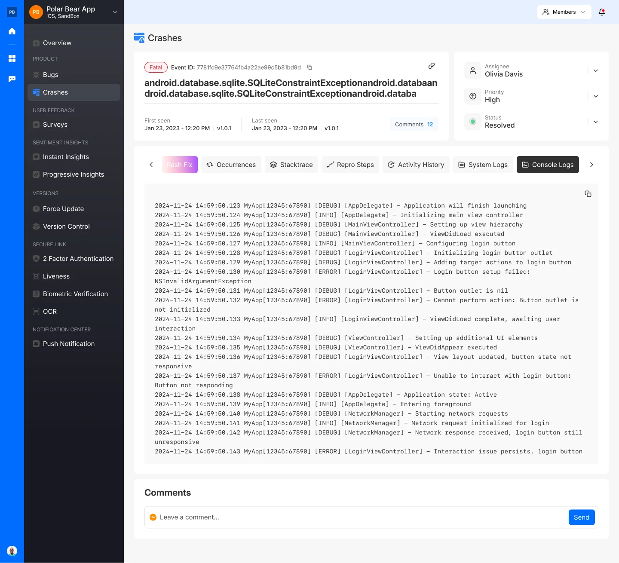Open the Comments 12 button
The height and width of the screenshot is (563, 619).
[x=414, y=124]
